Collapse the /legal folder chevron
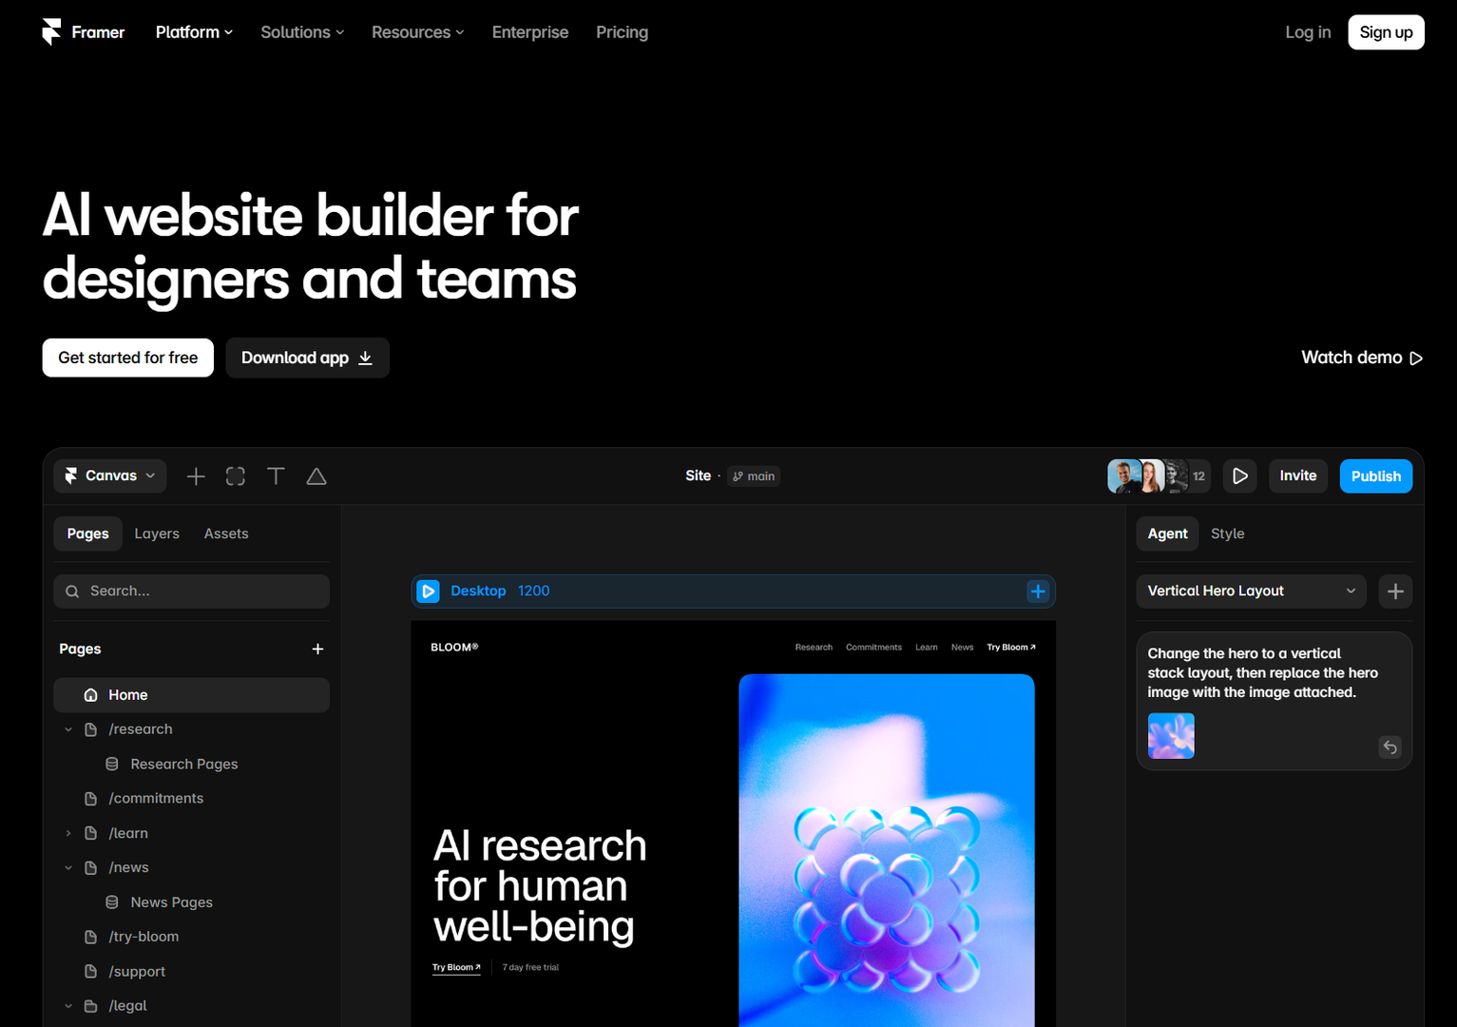The height and width of the screenshot is (1027, 1457). tap(68, 1006)
